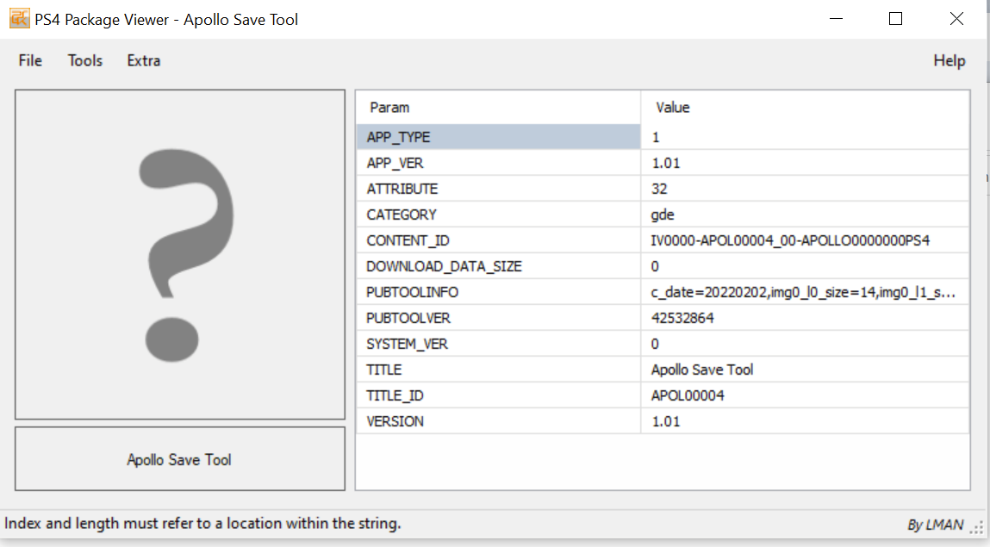Screen dimensions: 990x547
Task: Click the TITLE value Apollo Save Tool
Action: tap(805, 370)
